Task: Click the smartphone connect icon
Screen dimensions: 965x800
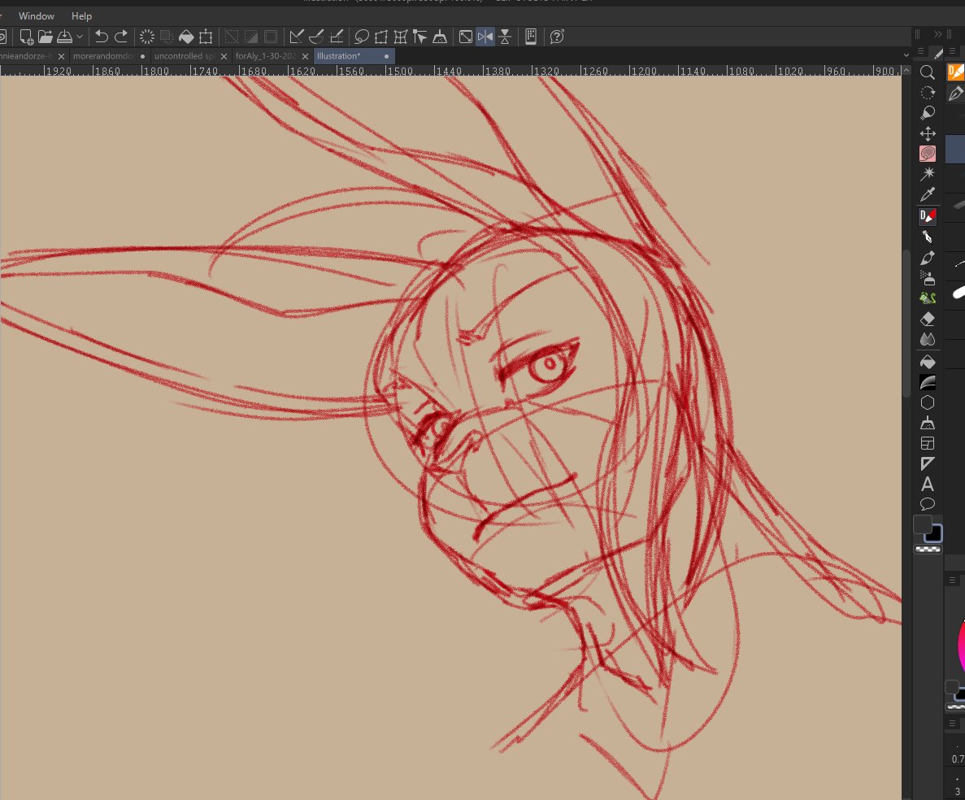Action: [531, 37]
